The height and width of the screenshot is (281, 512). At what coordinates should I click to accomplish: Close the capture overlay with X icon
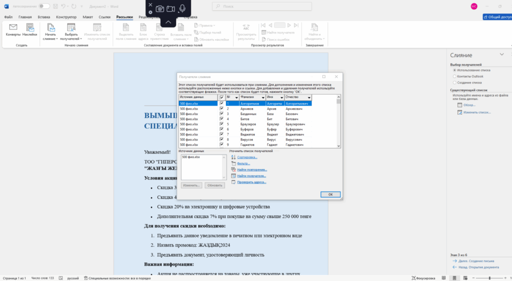click(x=150, y=4)
